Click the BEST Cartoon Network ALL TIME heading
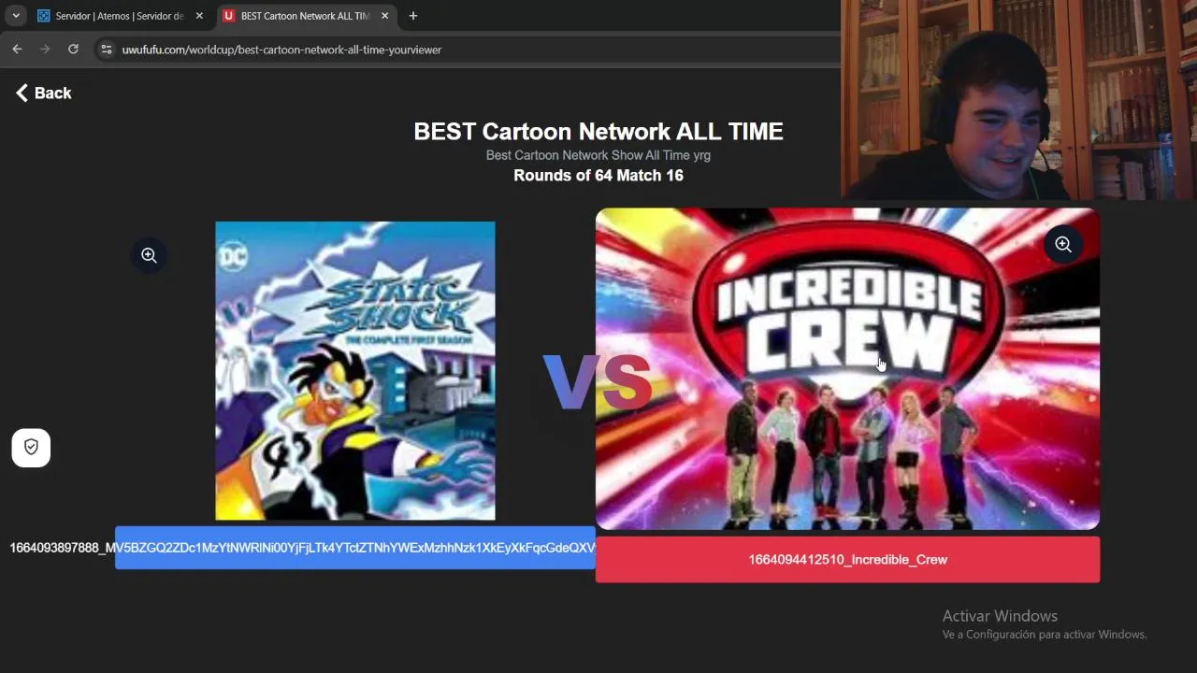1197x673 pixels. click(598, 132)
